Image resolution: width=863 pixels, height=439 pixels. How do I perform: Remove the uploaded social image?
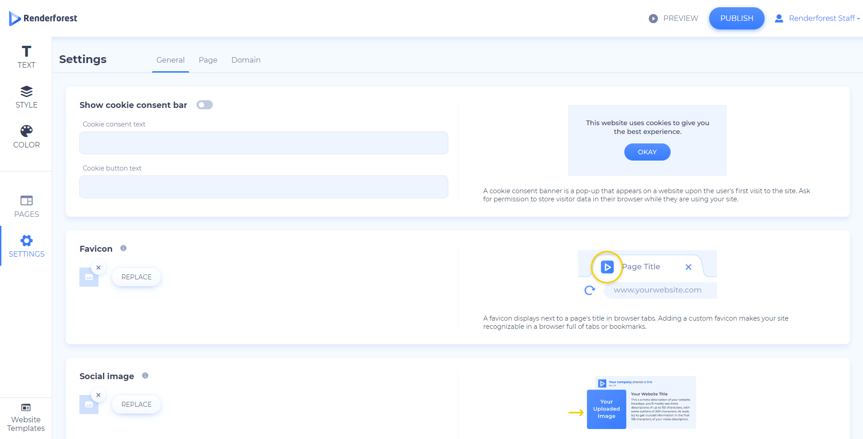[98, 395]
